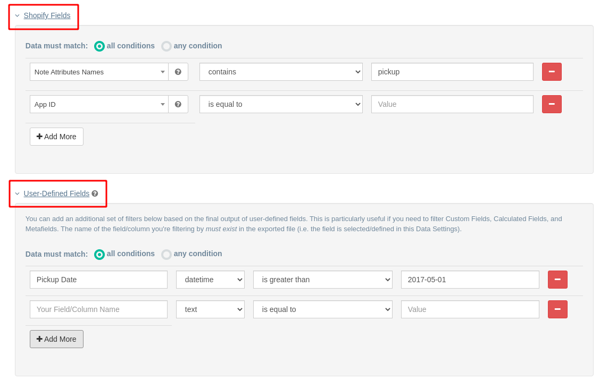Click Add More under User-Defined Fields
The height and width of the screenshot is (388, 608).
pyautogui.click(x=56, y=339)
